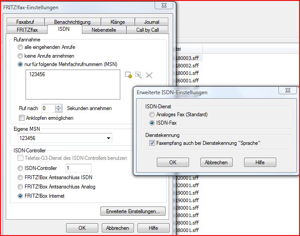Open the Eigene MSN dropdown
This screenshot has width=300, height=236.
(108, 139)
